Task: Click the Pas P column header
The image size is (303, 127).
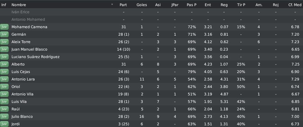Action: [x=191, y=5]
